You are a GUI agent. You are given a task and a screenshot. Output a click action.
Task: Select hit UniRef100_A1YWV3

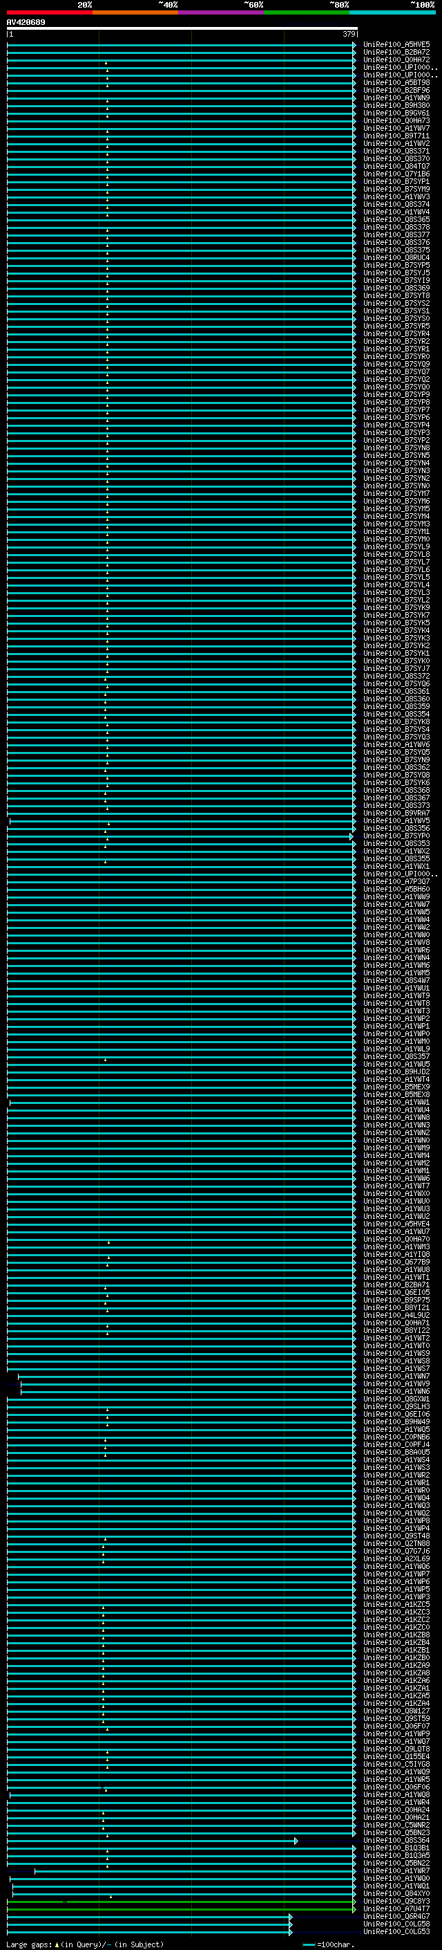coord(396,196)
